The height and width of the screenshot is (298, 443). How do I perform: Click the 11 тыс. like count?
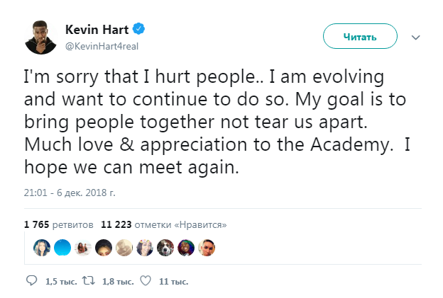pyautogui.click(x=174, y=282)
